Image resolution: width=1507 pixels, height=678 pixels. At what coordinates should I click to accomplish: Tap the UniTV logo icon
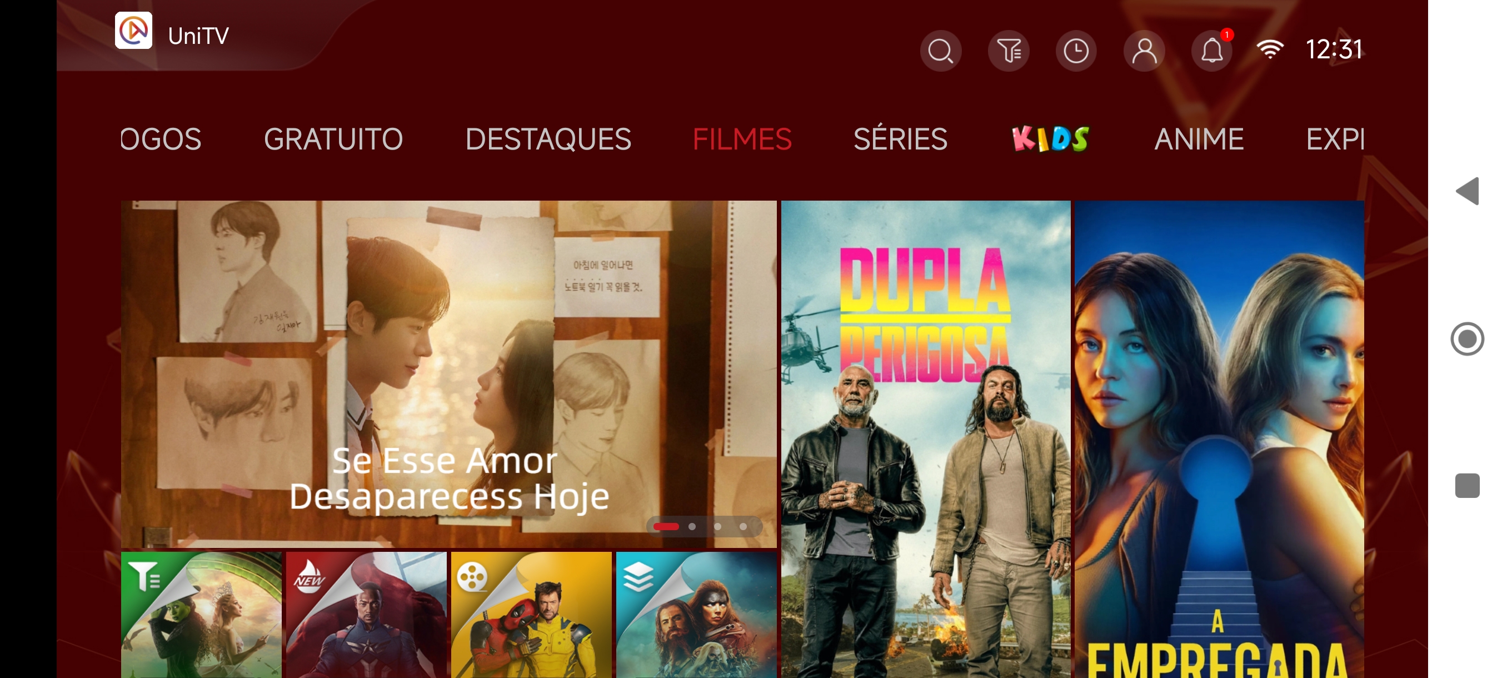click(133, 31)
